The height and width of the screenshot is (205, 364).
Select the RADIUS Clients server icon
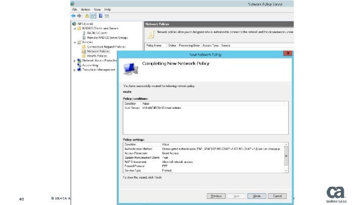[x=84, y=33]
